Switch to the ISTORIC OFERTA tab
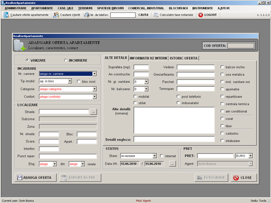Screen dimensions: 271x203 coord(184,58)
